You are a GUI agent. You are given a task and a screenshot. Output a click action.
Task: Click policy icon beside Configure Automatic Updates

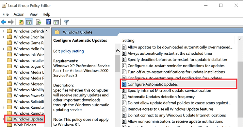[124, 84]
